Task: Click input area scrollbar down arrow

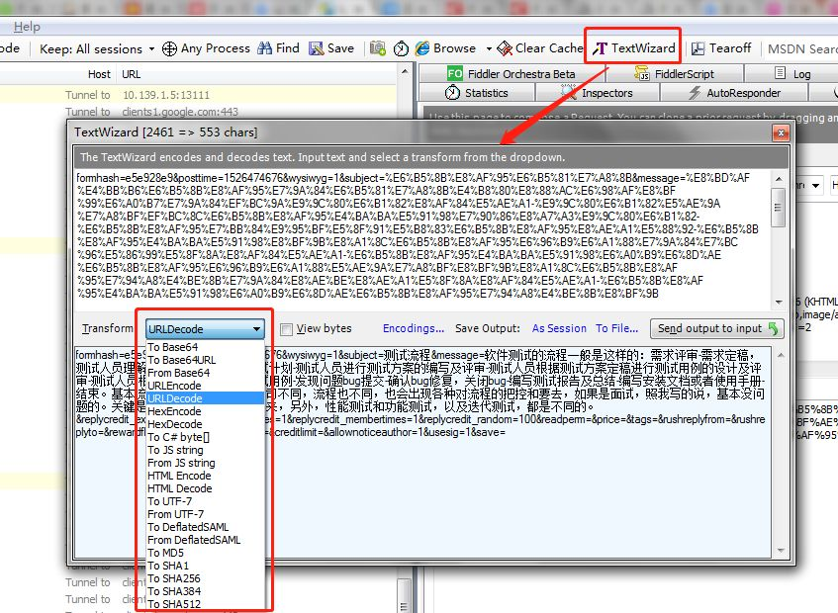Action: (x=779, y=302)
